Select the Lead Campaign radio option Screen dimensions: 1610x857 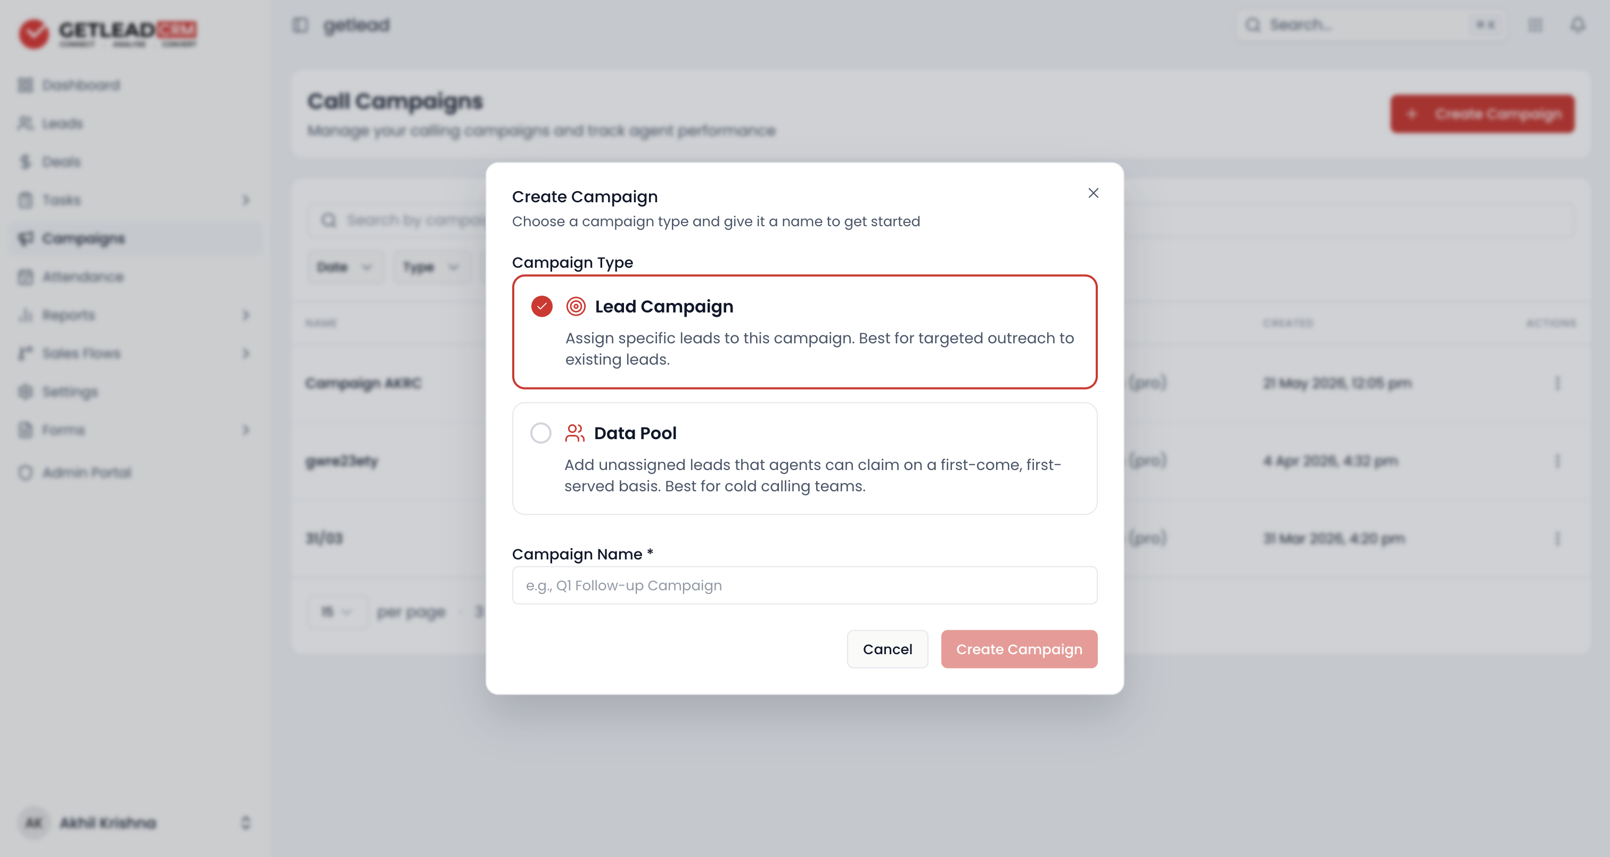pos(542,306)
